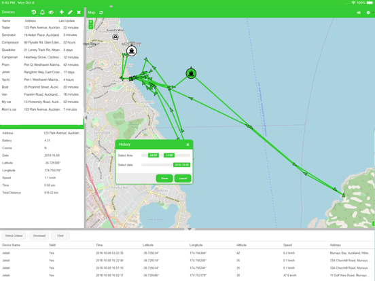Edit selected device with pencil icon
The image size is (375, 281).
coord(70,12)
